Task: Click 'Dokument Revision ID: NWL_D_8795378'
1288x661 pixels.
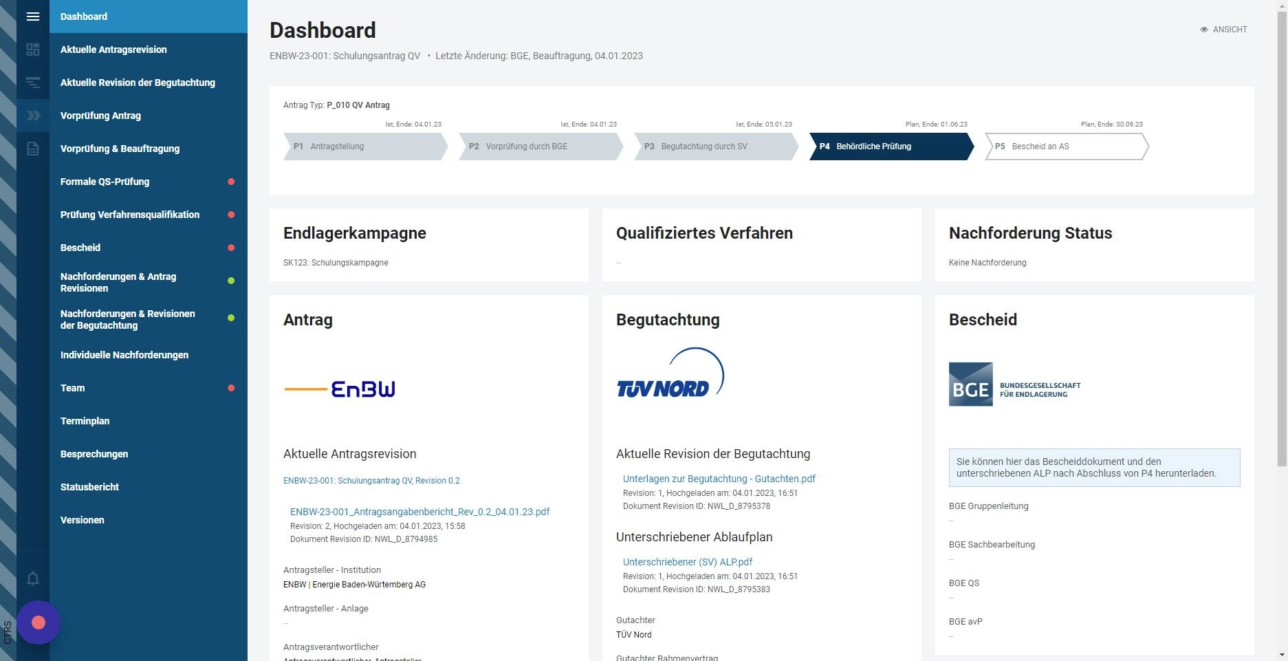Action: pos(697,506)
